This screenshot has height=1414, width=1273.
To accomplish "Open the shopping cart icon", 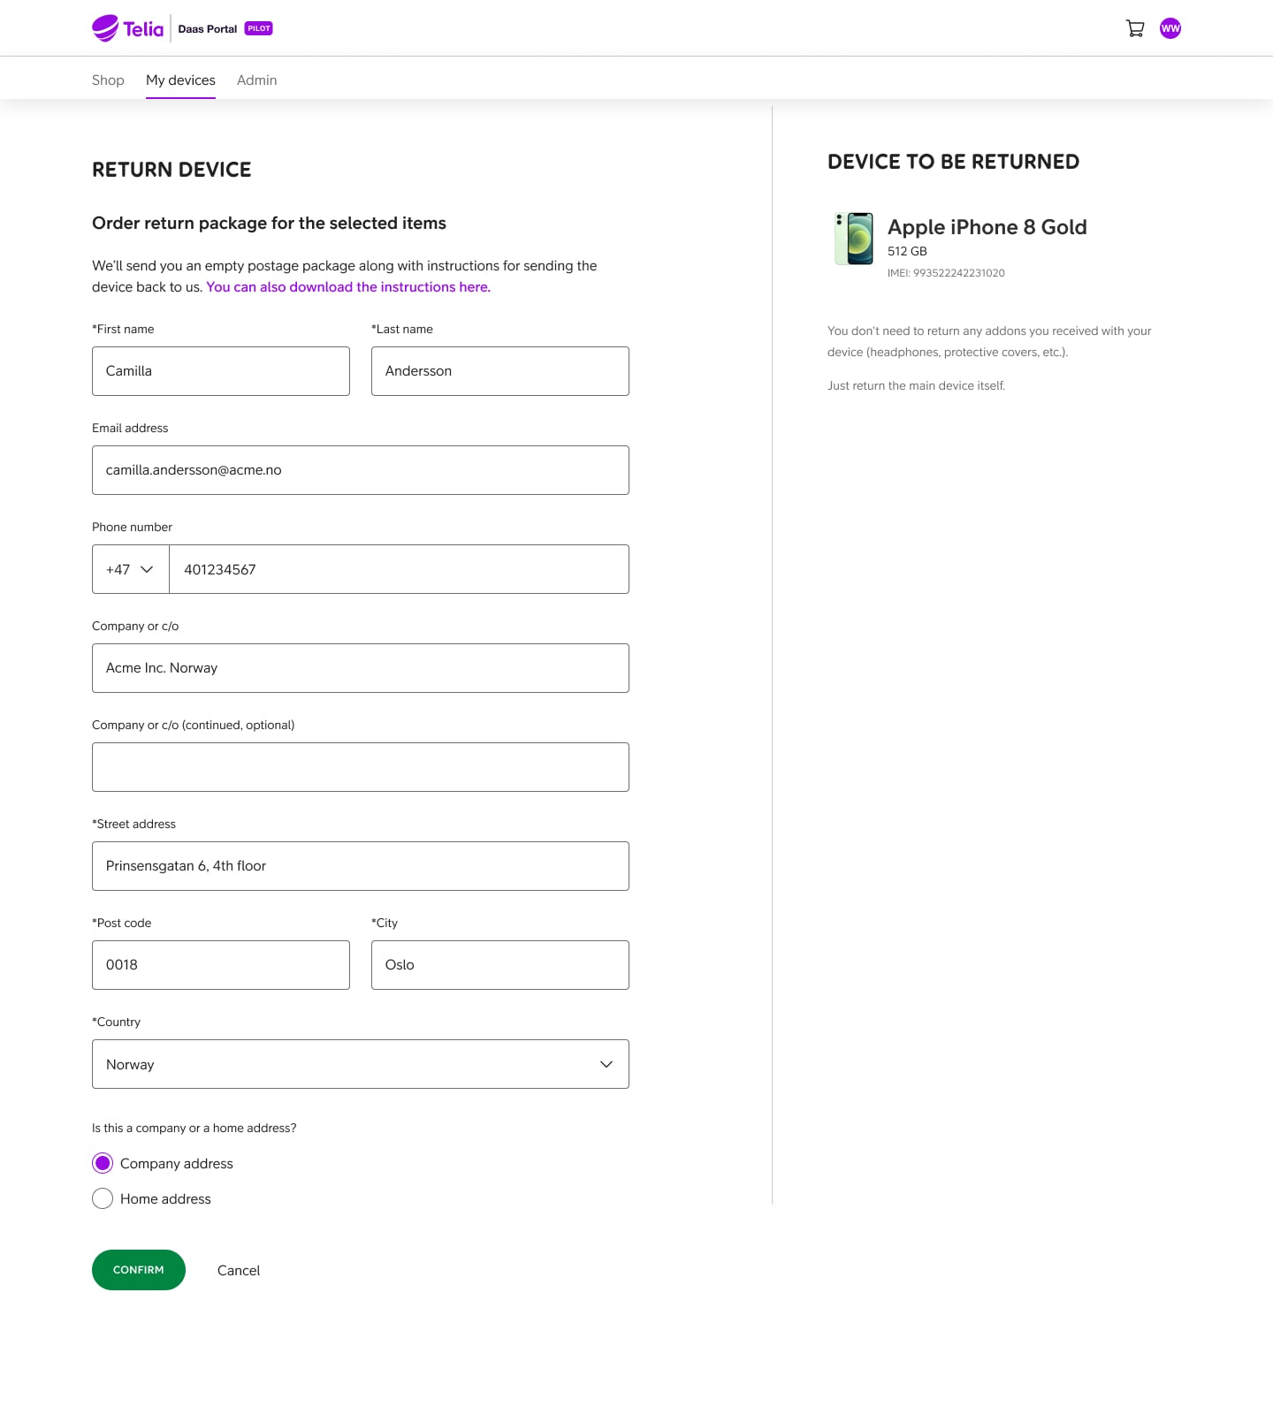I will coord(1135,28).
